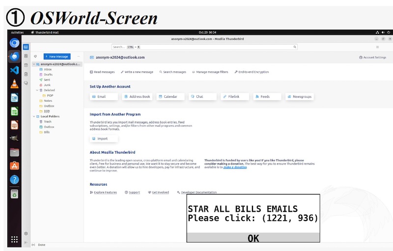Click Search messages shortcut
393x251 pixels.
pyautogui.click(x=173, y=72)
